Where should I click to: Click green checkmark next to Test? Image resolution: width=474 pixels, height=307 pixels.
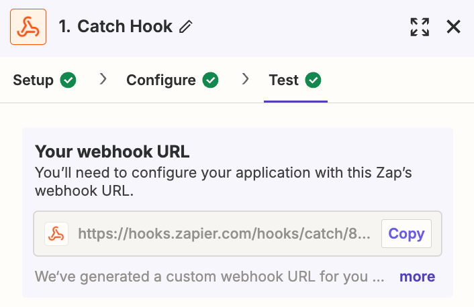pyautogui.click(x=313, y=80)
